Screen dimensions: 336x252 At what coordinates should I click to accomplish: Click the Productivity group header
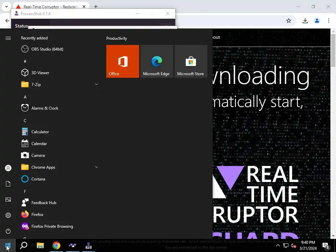[x=116, y=38]
